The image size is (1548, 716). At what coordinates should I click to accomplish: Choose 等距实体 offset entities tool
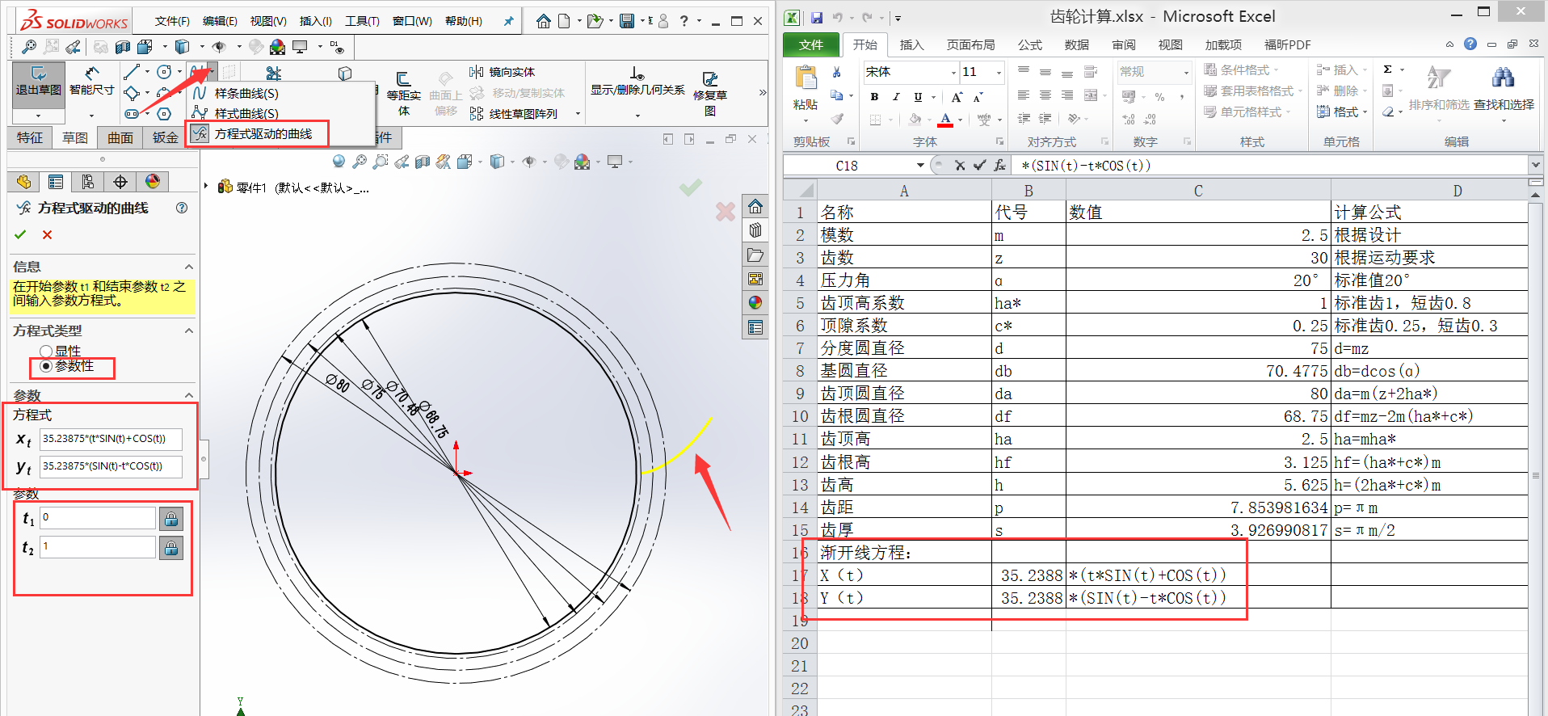(404, 94)
